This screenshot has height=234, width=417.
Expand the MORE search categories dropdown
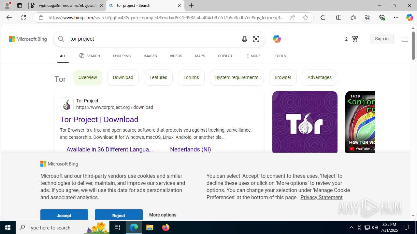(x=253, y=56)
